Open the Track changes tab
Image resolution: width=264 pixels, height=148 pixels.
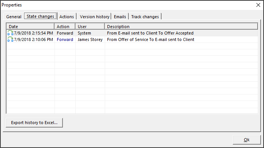[145, 17]
